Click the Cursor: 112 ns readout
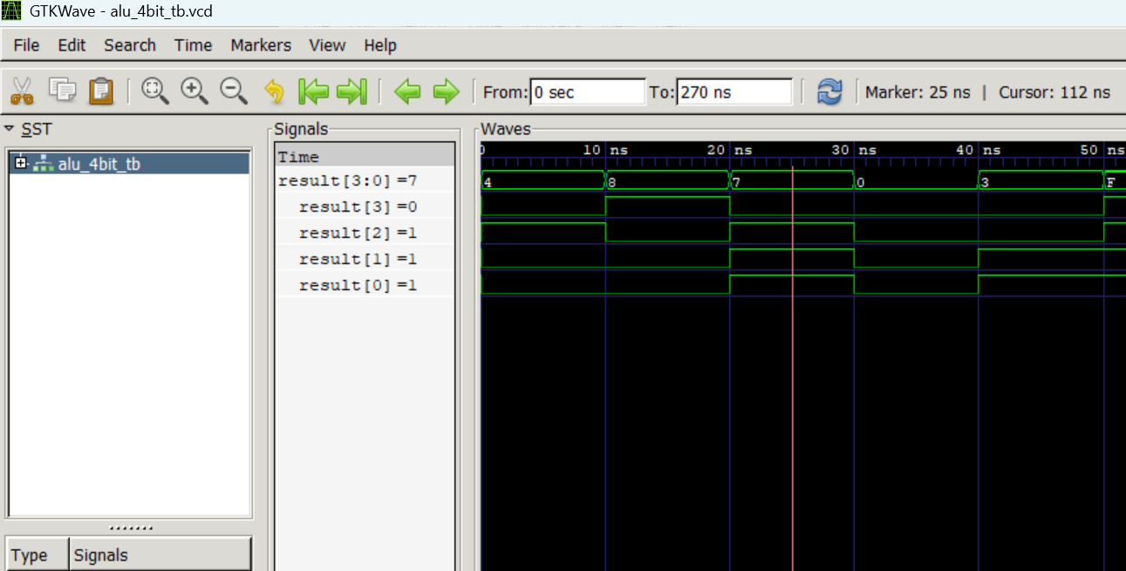This screenshot has width=1126, height=571. pos(1054,92)
